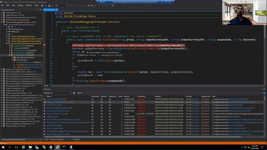Sort modules by Timestamp column header

point(141,96)
